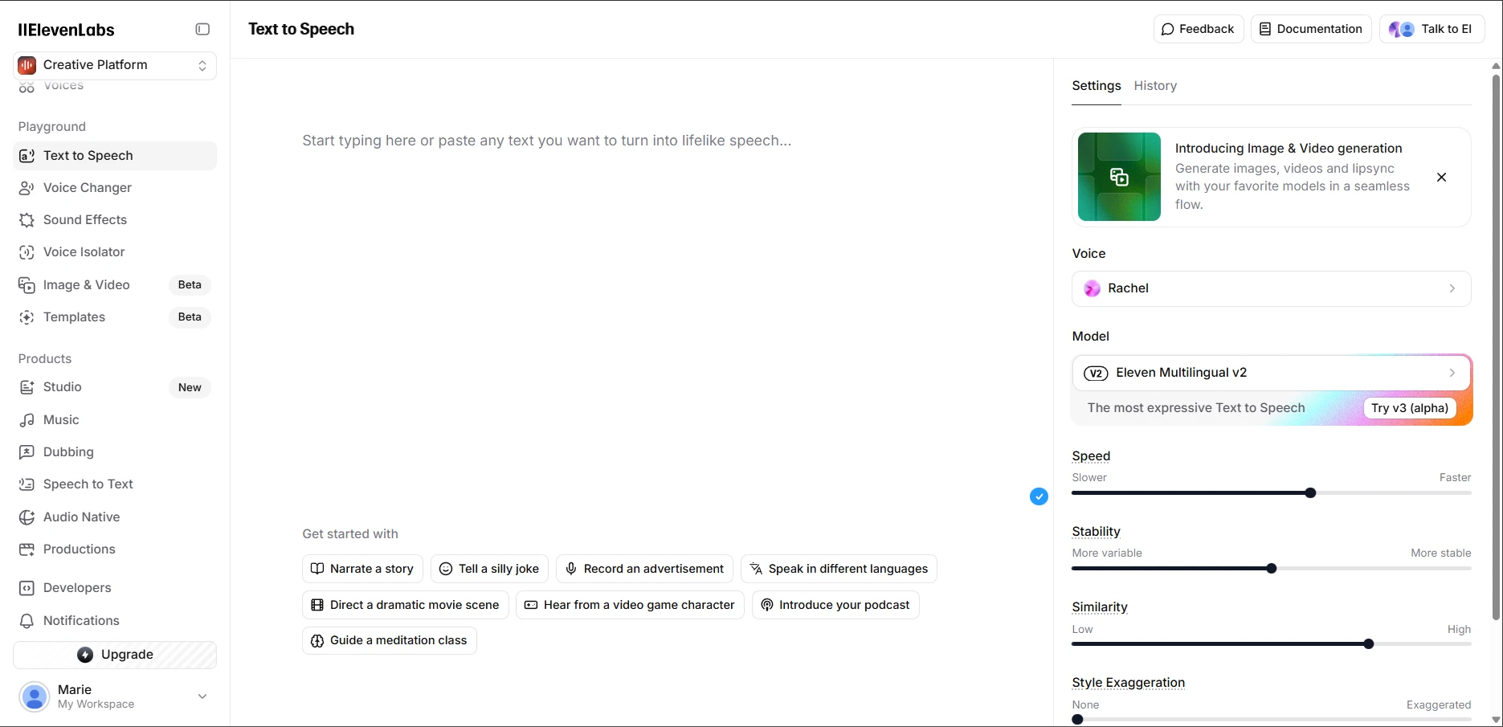Open the Documentation link

(1311, 29)
